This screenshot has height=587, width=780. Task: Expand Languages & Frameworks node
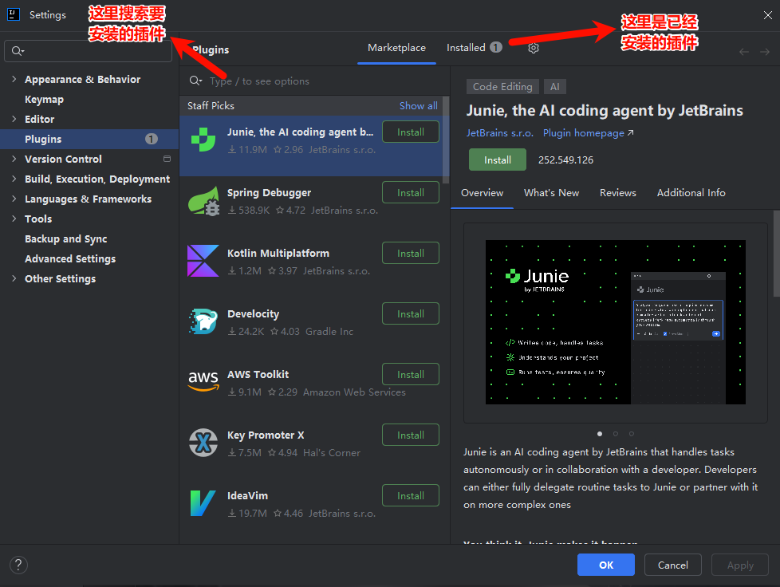point(14,199)
